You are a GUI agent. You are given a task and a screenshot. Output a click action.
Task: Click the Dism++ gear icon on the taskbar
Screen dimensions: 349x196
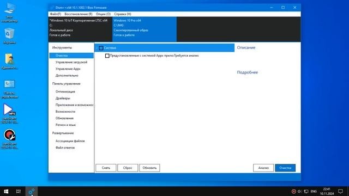[32, 191]
